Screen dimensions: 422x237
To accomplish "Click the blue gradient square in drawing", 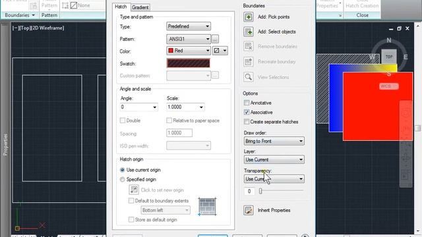I will [336, 98].
